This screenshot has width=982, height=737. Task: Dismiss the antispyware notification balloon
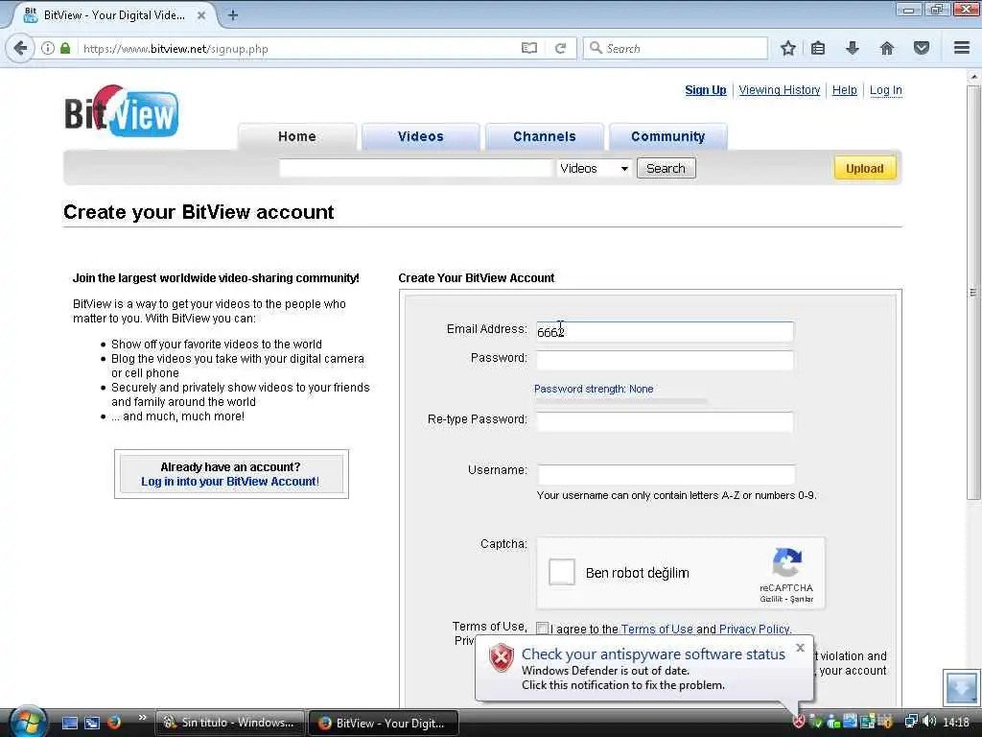pyautogui.click(x=800, y=648)
